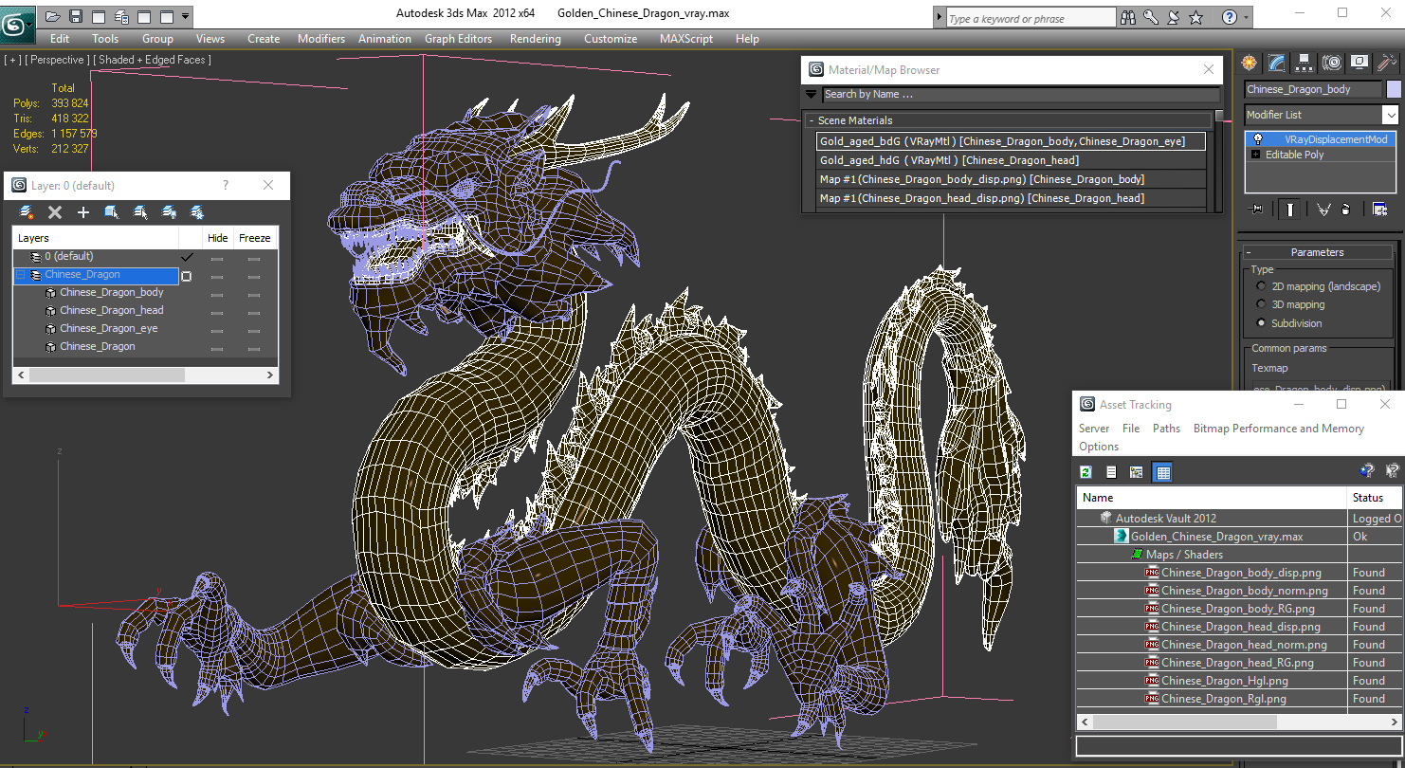This screenshot has width=1405, height=768.
Task: Click the Save File floppy disk icon
Action: pos(76,16)
